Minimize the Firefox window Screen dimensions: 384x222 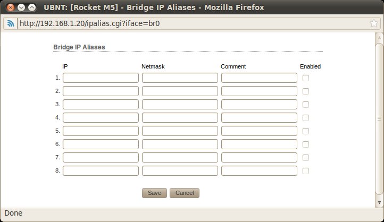point(21,8)
